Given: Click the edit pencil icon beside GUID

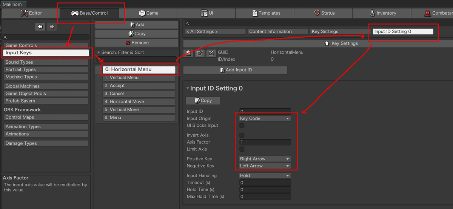Looking at the screenshot, I should coord(211,53).
